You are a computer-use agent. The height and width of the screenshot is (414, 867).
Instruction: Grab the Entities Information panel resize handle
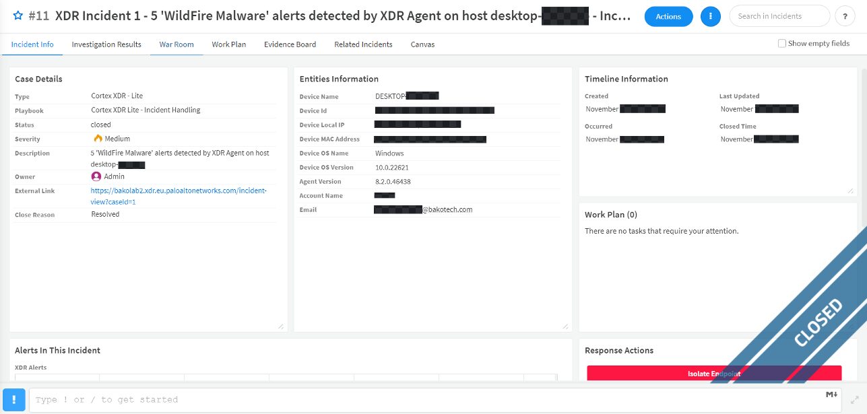pyautogui.click(x=565, y=326)
